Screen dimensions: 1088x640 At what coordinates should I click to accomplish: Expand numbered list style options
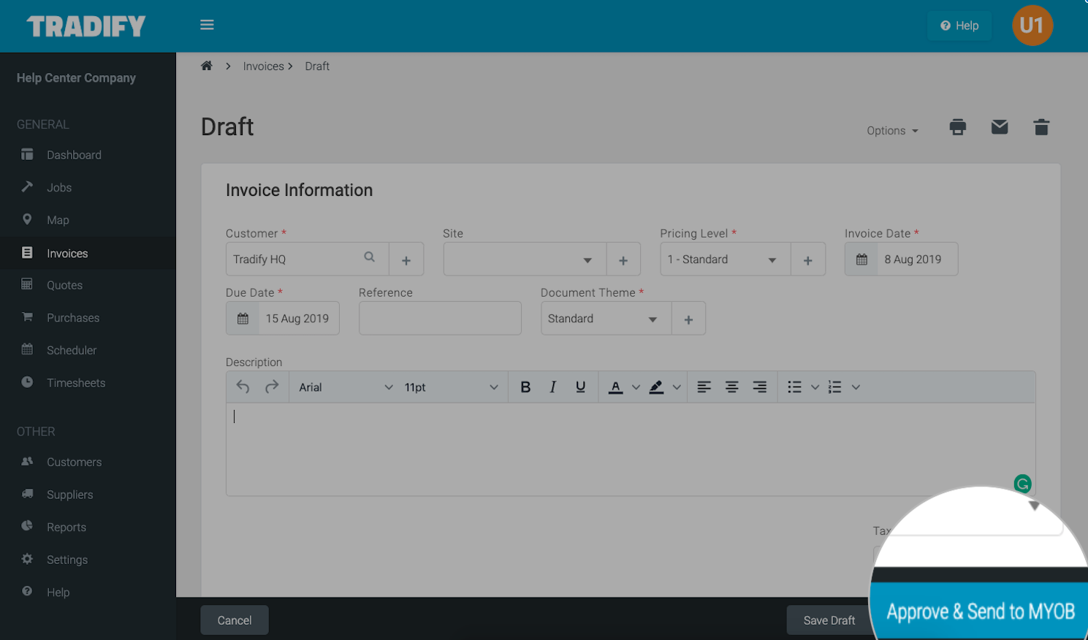[856, 387]
